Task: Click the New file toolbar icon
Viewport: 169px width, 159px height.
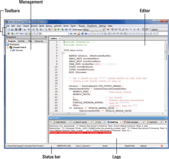Action: [x=9, y=29]
